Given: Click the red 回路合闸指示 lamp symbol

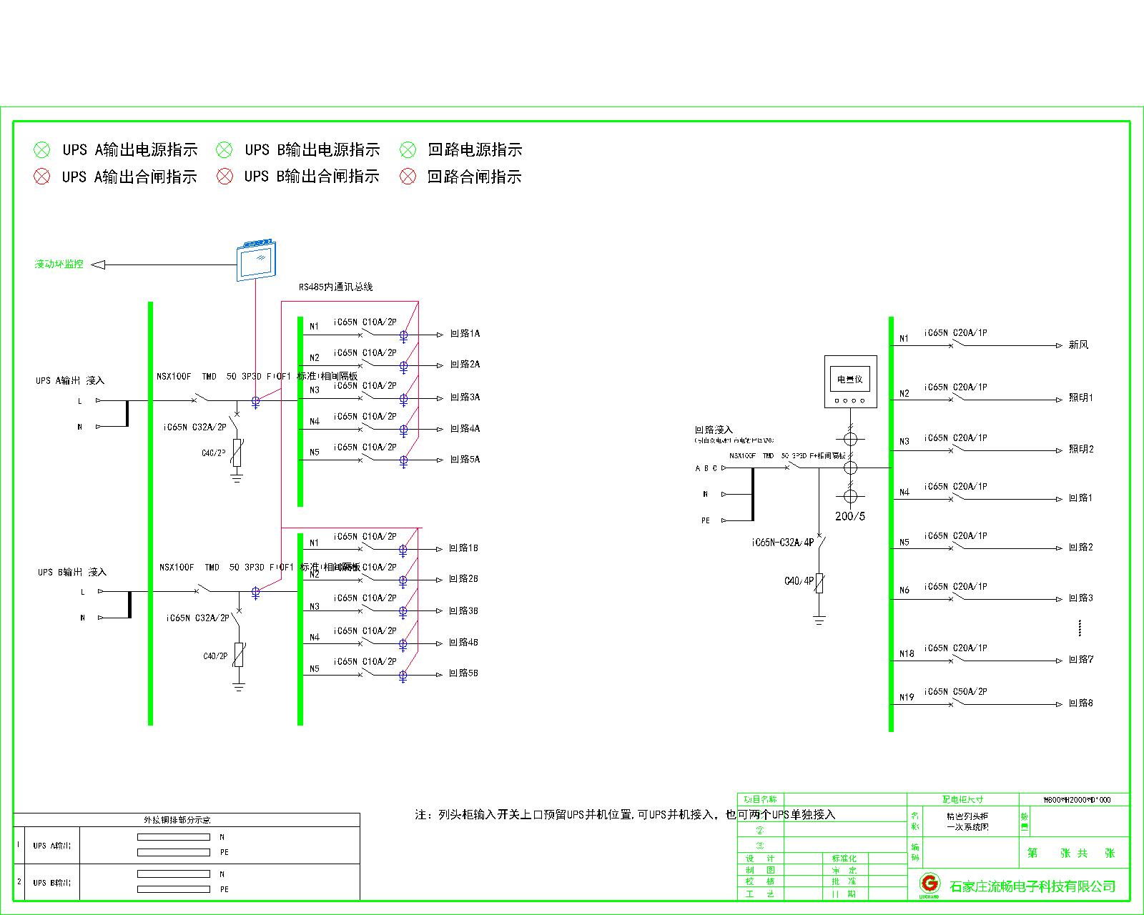Looking at the screenshot, I should tap(408, 176).
